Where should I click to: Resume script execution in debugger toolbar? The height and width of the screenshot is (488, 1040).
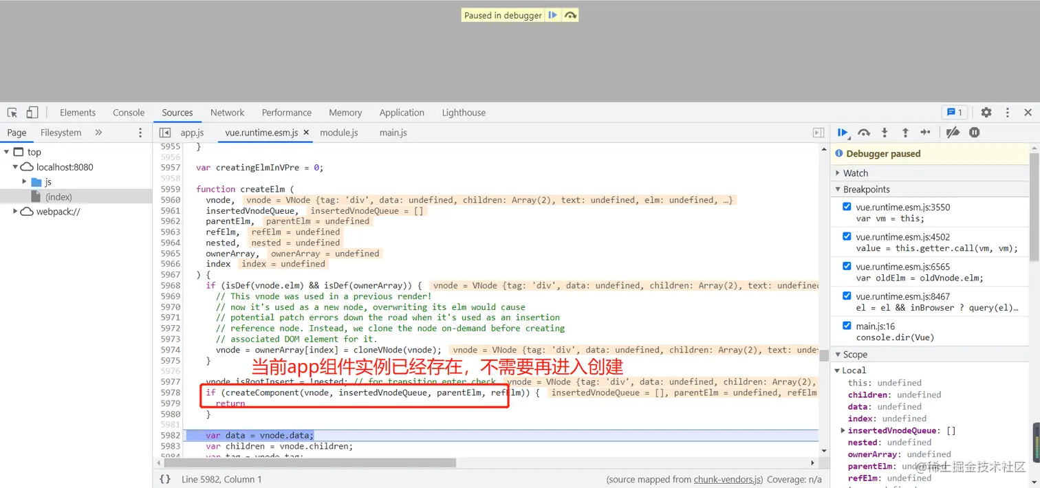tap(843, 133)
